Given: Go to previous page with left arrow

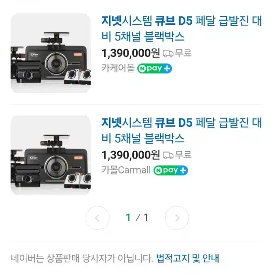Looking at the screenshot, I should 98,218.
